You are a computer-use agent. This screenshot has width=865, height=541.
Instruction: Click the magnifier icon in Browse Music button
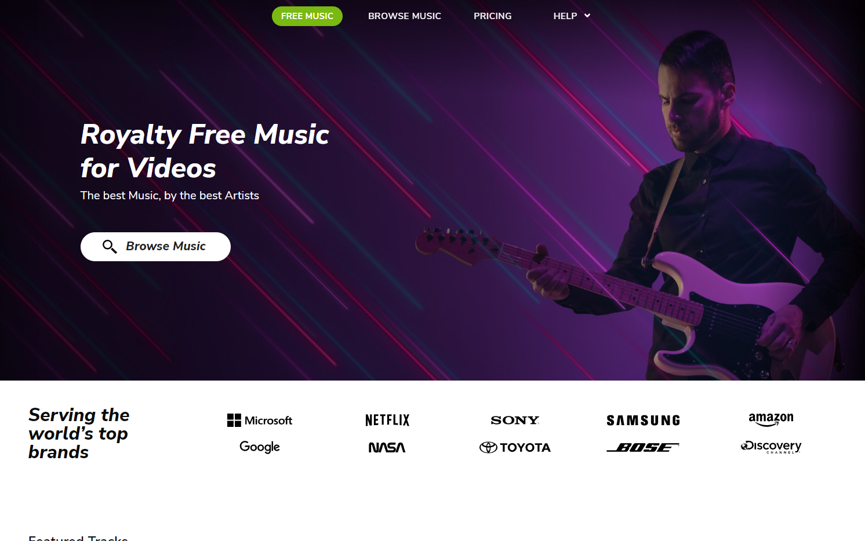[110, 247]
